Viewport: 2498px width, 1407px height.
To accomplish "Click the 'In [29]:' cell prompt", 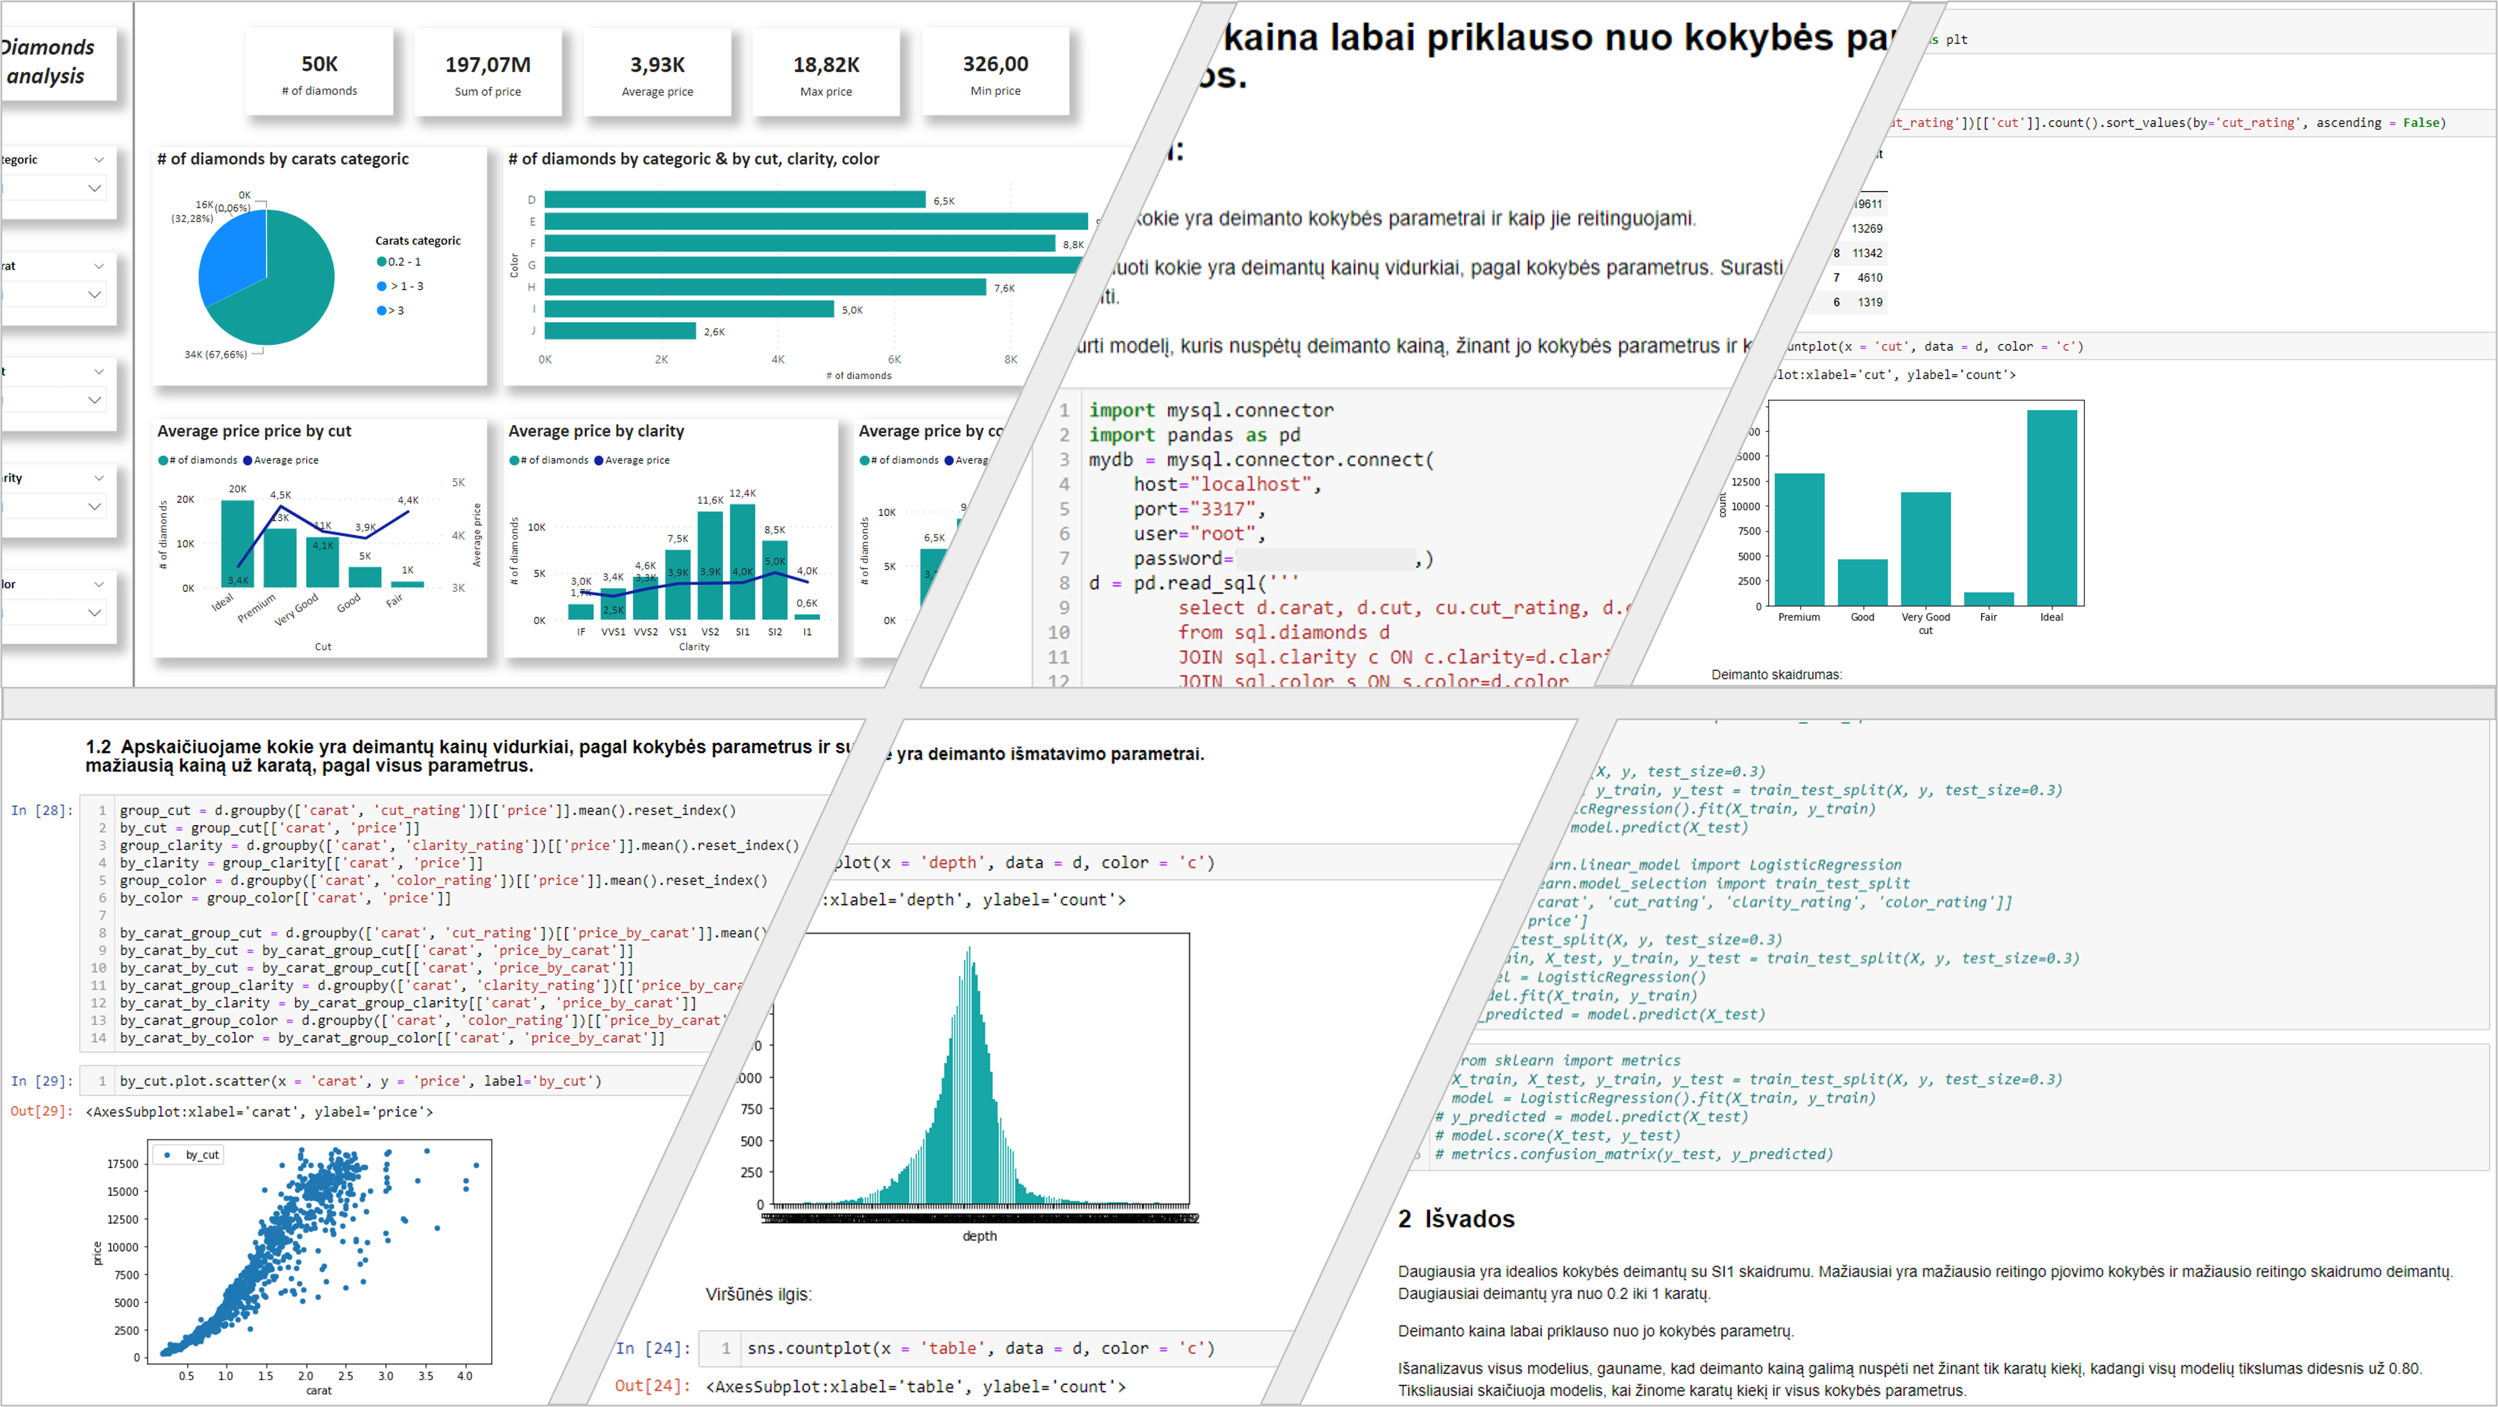I will point(43,1081).
